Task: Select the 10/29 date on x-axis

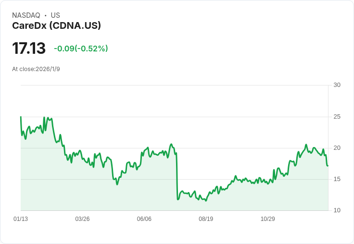Action: 267,219
